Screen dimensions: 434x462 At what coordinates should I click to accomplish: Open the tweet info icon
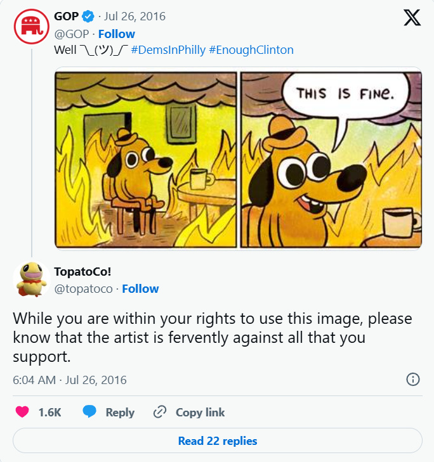tap(412, 380)
